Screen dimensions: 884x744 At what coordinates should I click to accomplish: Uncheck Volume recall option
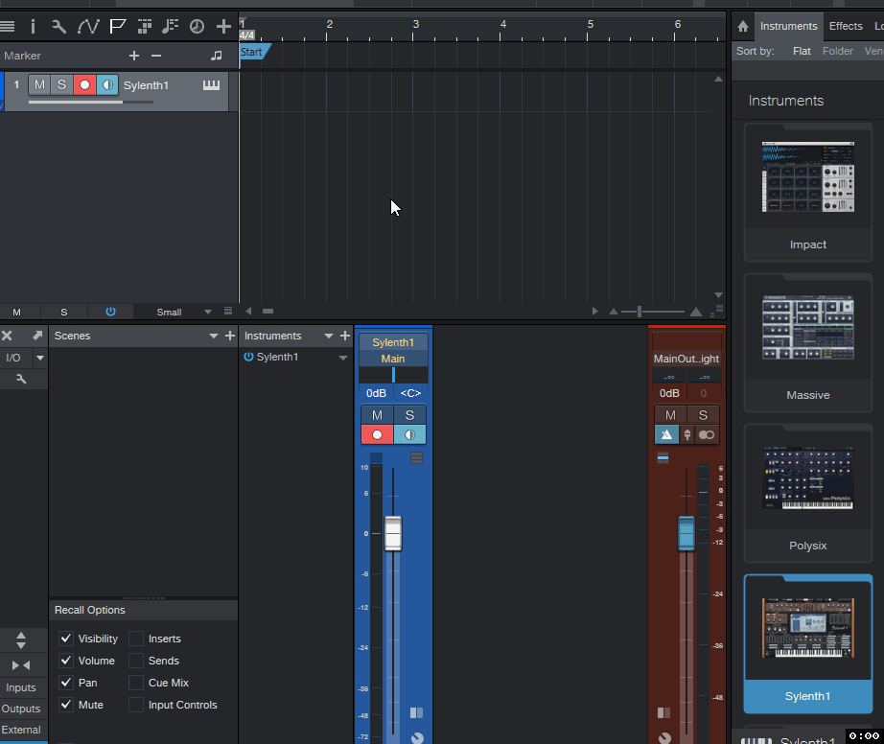66,660
